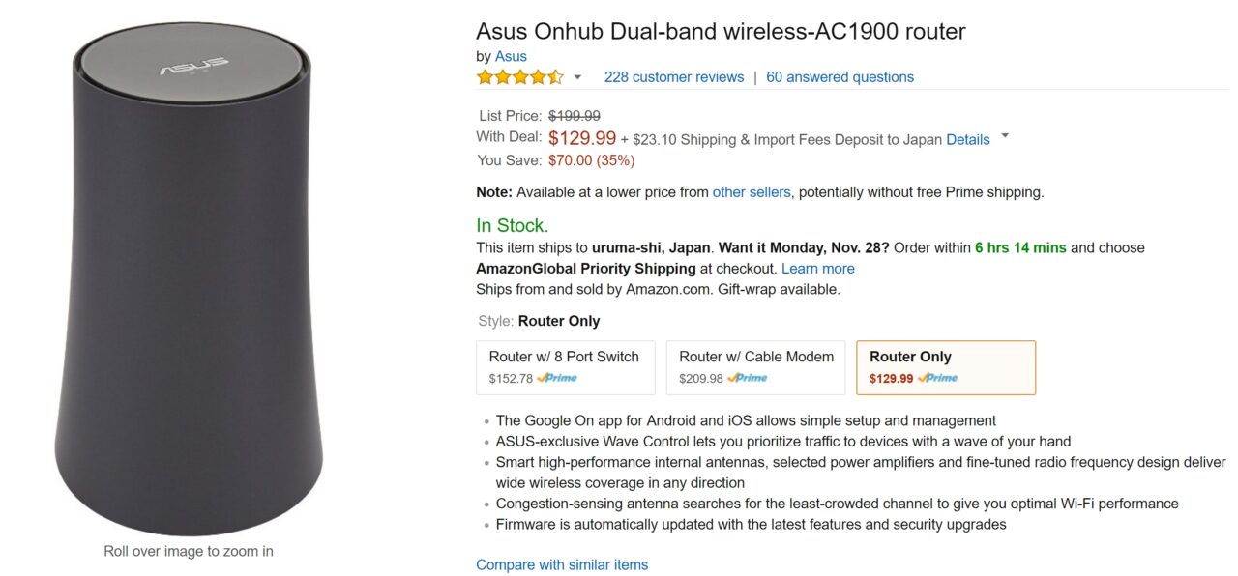Click Prime logo on Cable Modem option

(748, 378)
